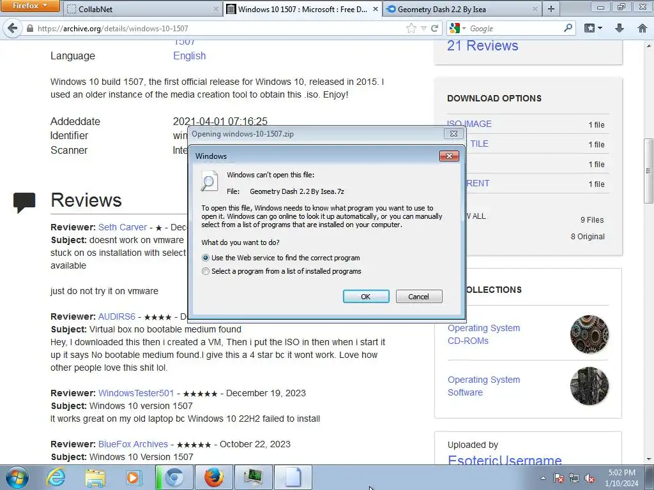654x490 pixels.
Task: Click the bookmark star in address bar
Action: 411,28
